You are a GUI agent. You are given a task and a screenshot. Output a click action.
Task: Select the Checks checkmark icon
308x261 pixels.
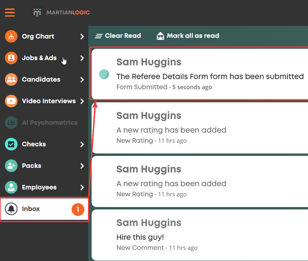11,144
